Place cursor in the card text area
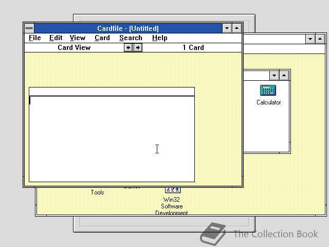 [x=112, y=139]
